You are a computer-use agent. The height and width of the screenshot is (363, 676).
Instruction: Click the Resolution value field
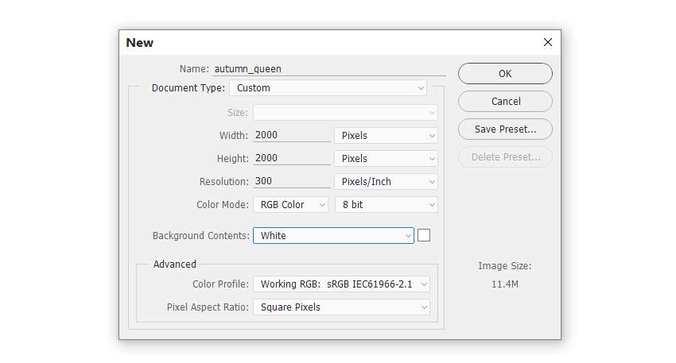tap(291, 181)
